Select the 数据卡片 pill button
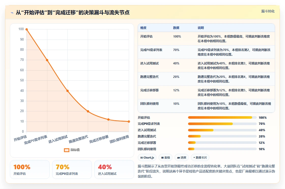285x189 pixels. (x=200, y=158)
